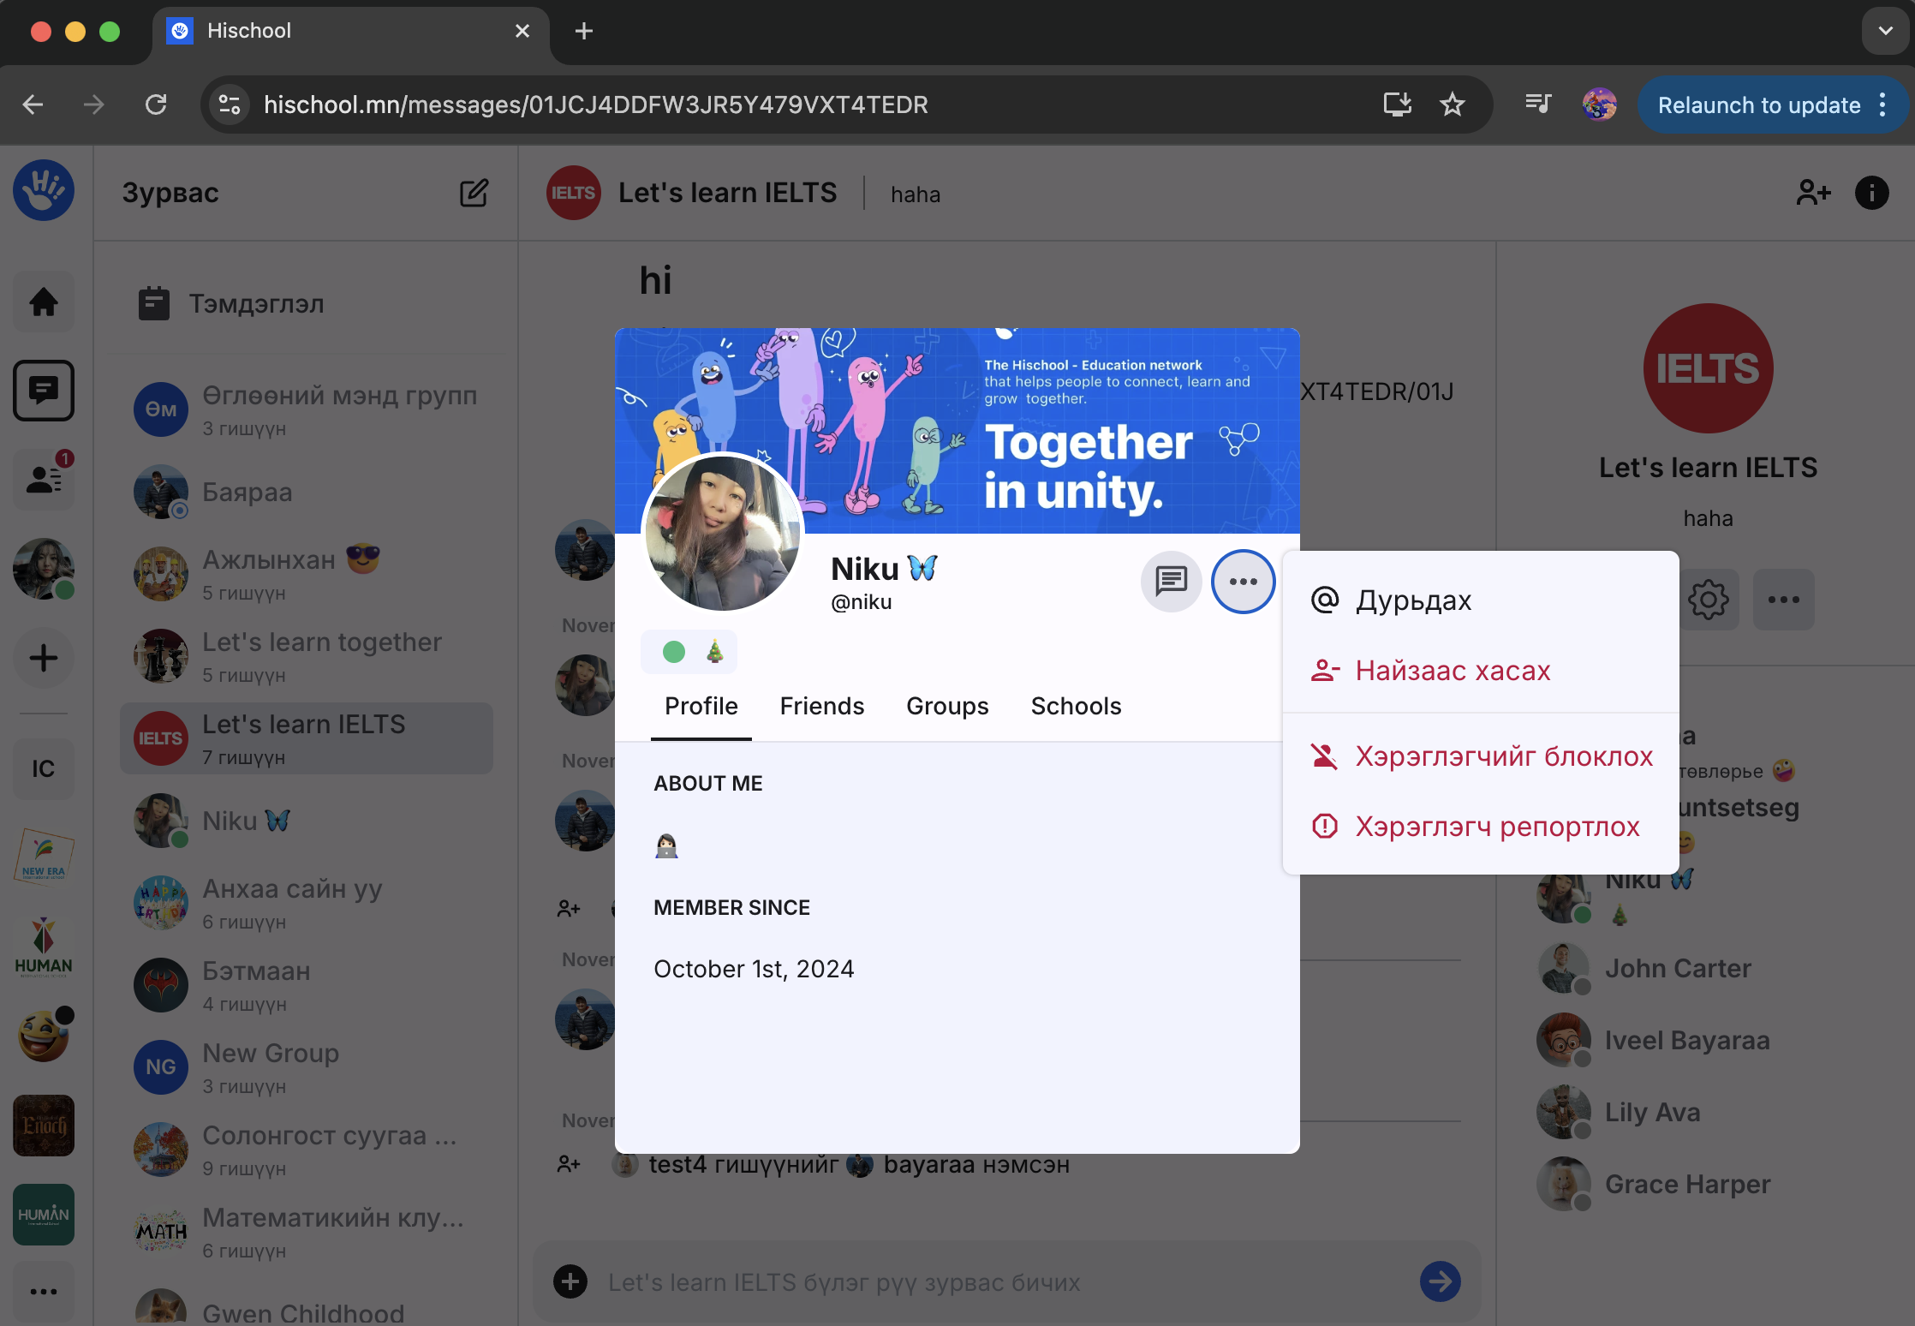1915x1326 pixels.
Task: Click the friends list icon with badge
Action: (x=44, y=479)
